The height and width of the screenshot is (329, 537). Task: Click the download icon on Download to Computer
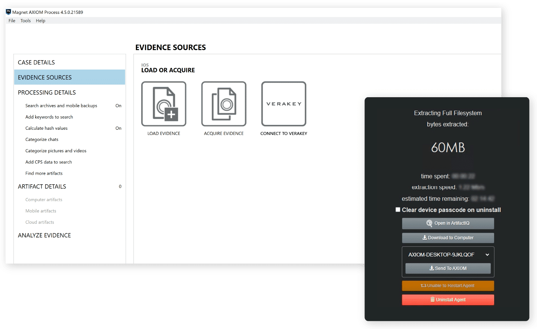pyautogui.click(x=425, y=237)
